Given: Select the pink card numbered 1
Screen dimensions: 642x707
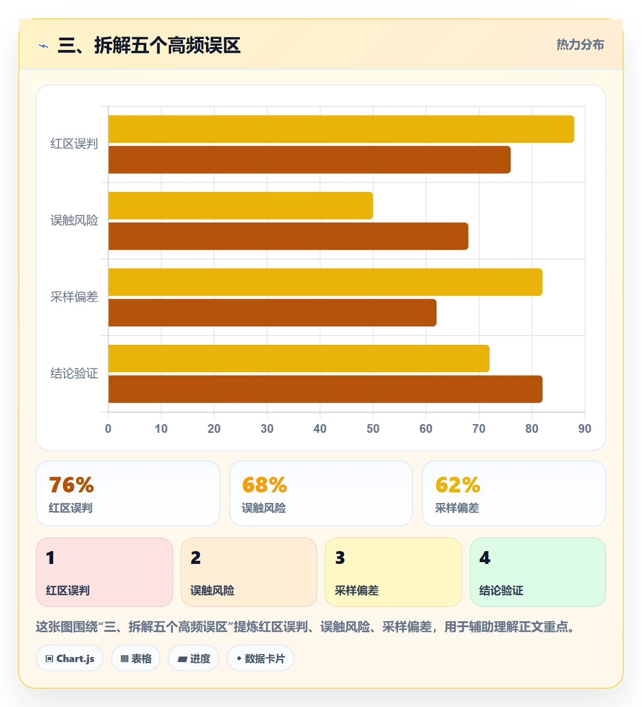Looking at the screenshot, I should point(105,572).
